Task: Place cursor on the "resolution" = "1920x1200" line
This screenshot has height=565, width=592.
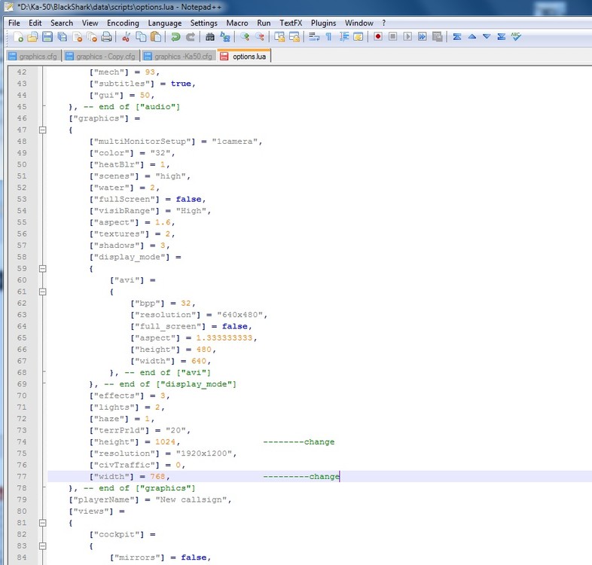Action: click(163, 454)
